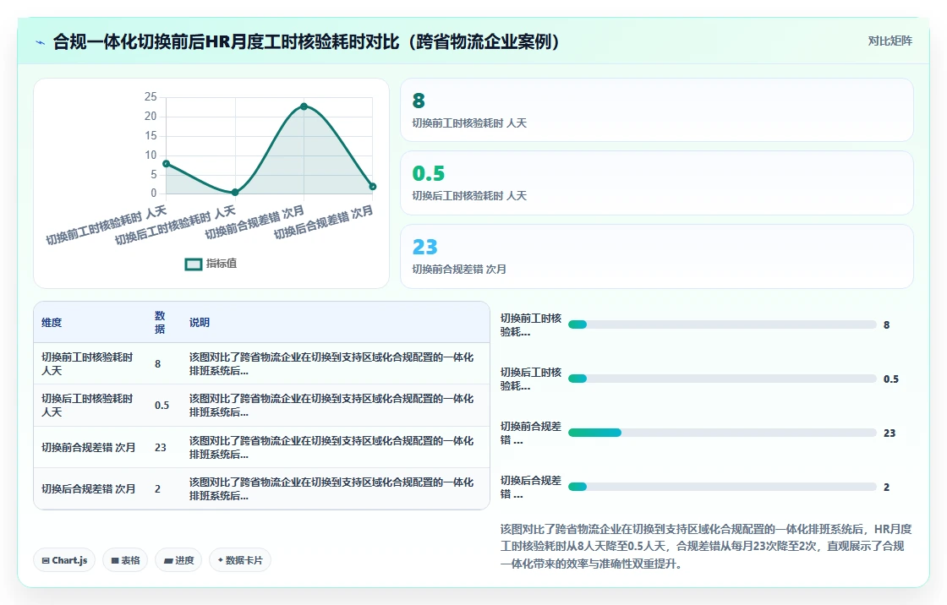
Task: Click the progress bar for 切换后工时核验耗
Action: coord(722,379)
